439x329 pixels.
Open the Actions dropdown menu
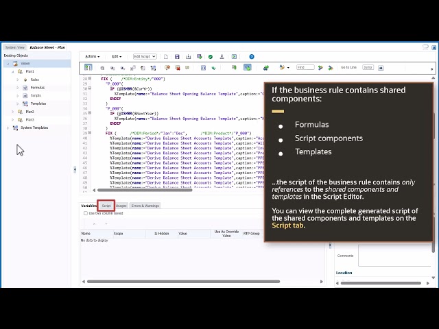[x=92, y=56]
